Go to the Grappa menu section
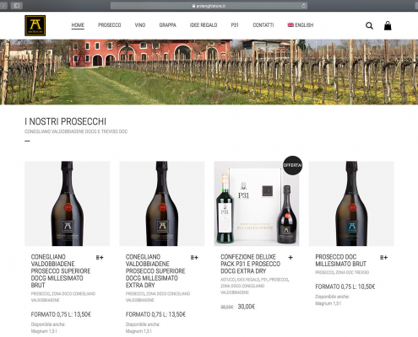 coord(168,25)
